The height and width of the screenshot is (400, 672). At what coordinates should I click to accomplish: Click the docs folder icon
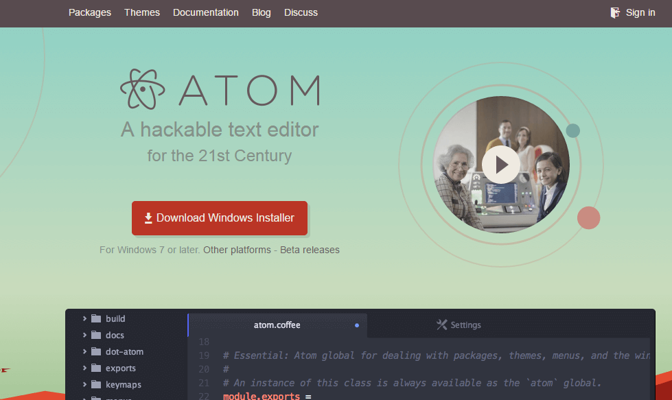point(96,335)
